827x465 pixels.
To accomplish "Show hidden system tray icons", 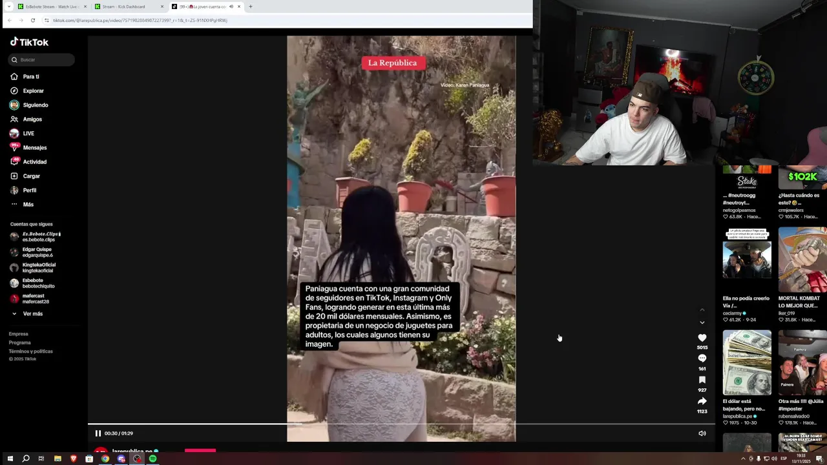I will point(743,459).
